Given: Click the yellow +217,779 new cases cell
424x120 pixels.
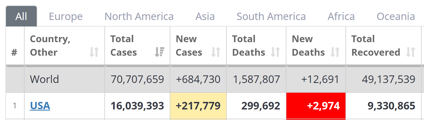Looking at the screenshot, I should [x=198, y=106].
